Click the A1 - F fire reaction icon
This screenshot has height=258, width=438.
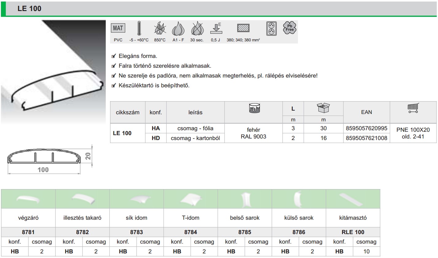(178, 29)
